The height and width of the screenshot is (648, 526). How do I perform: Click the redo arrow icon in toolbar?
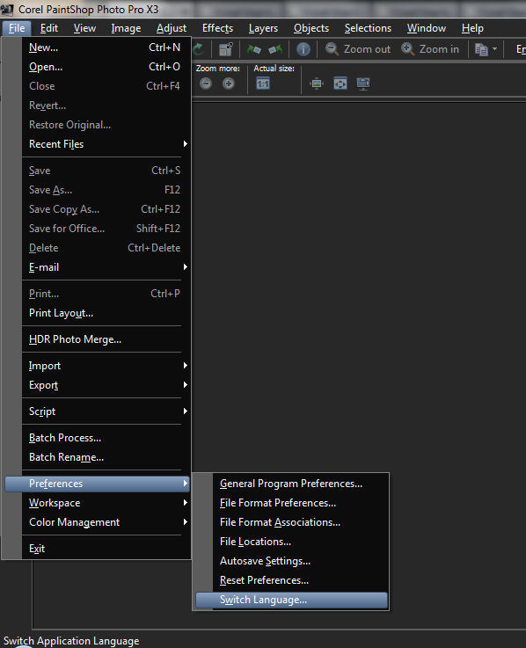pyautogui.click(x=199, y=49)
